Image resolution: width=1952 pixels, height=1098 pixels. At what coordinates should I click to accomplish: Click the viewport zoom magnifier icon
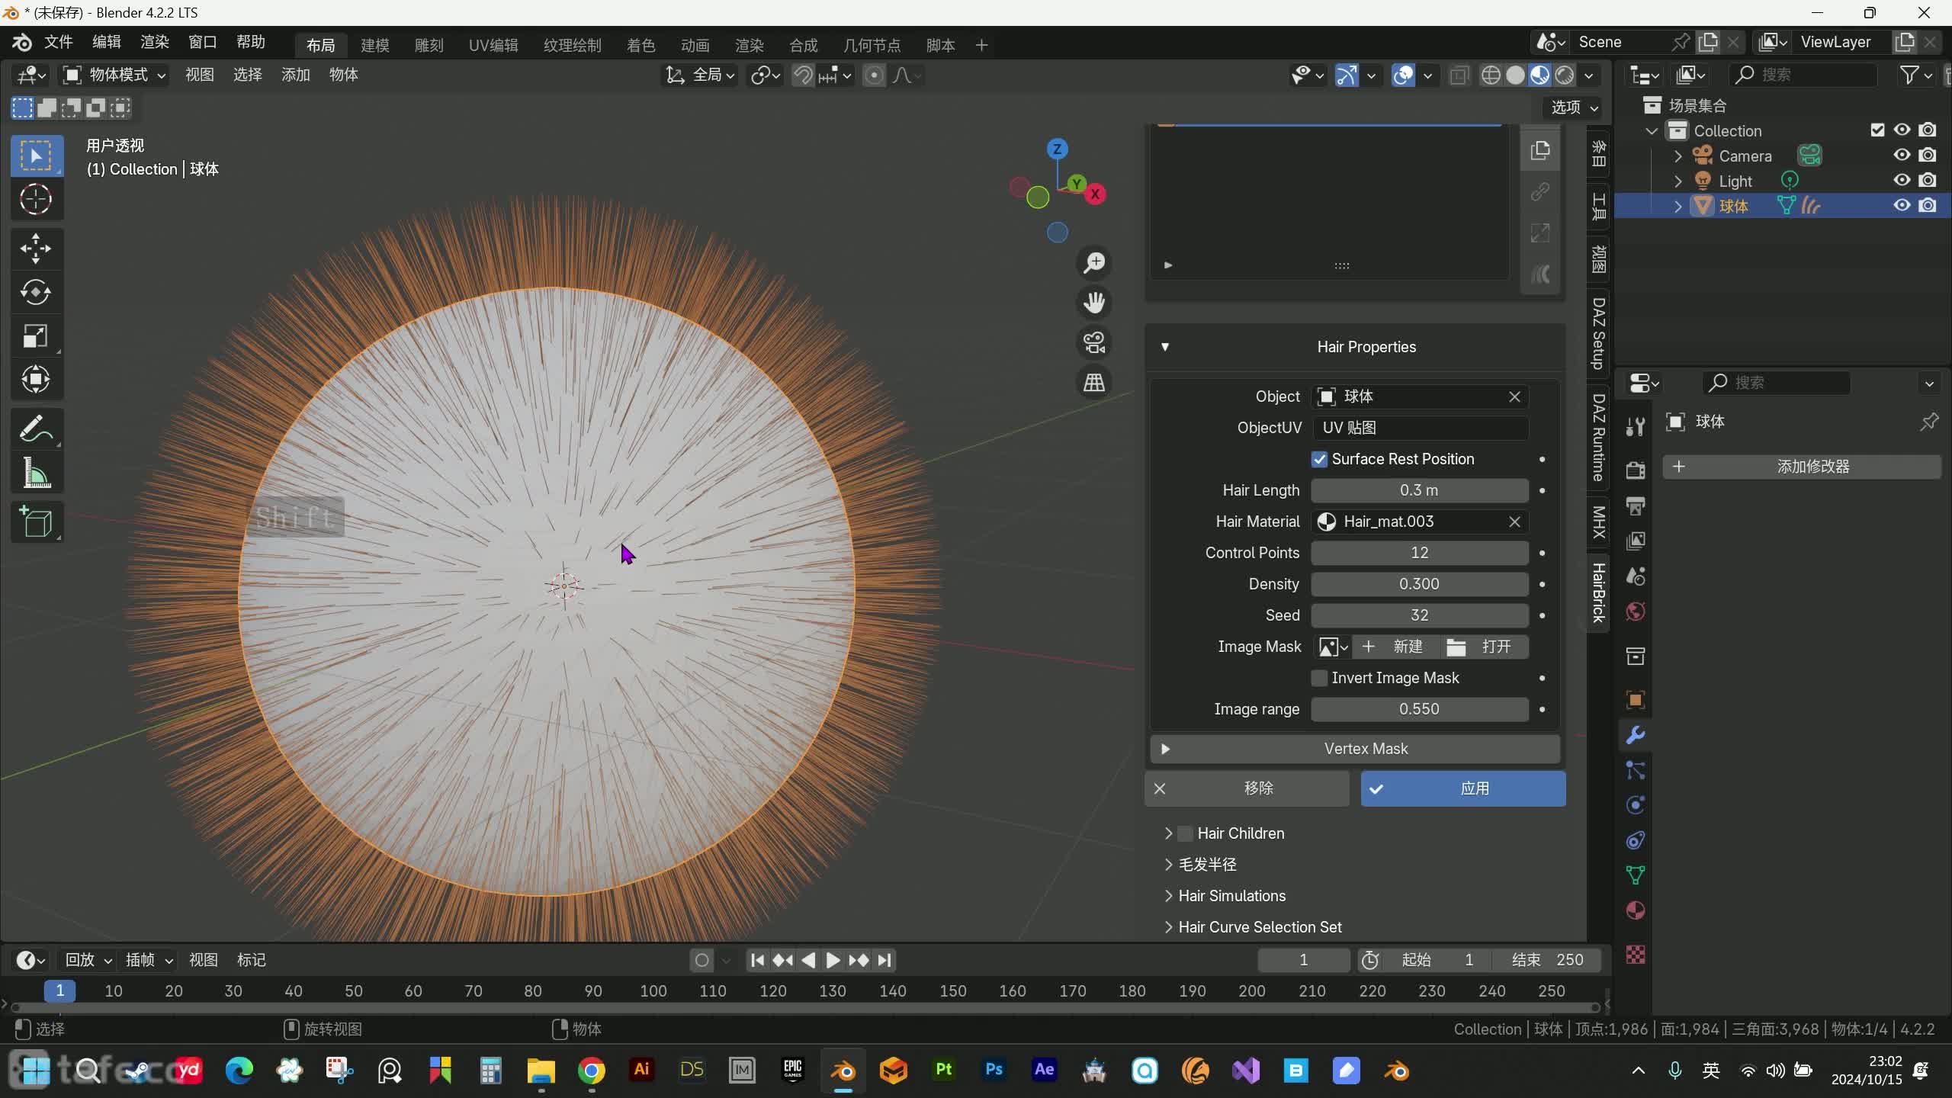(x=1094, y=263)
